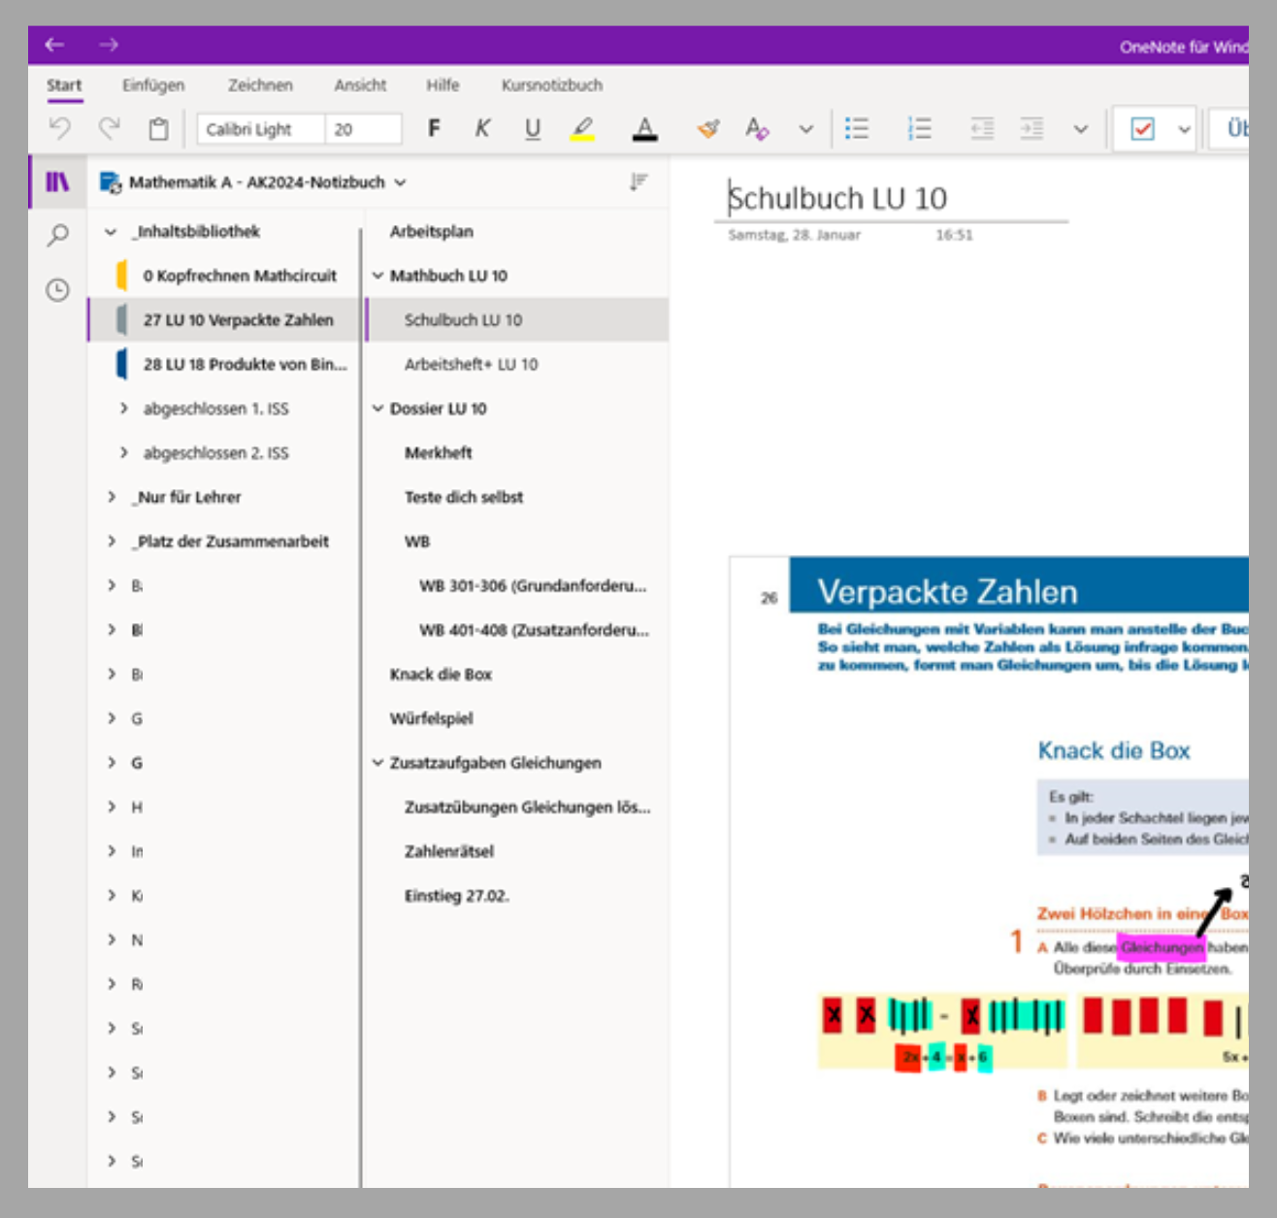Open the notebook list sidebar icon

coord(56,181)
